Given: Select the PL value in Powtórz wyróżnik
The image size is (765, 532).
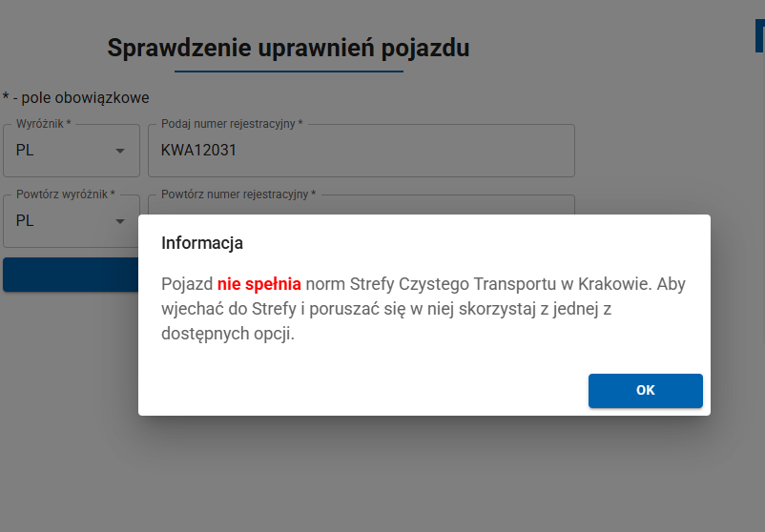Looking at the screenshot, I should coord(26,220).
